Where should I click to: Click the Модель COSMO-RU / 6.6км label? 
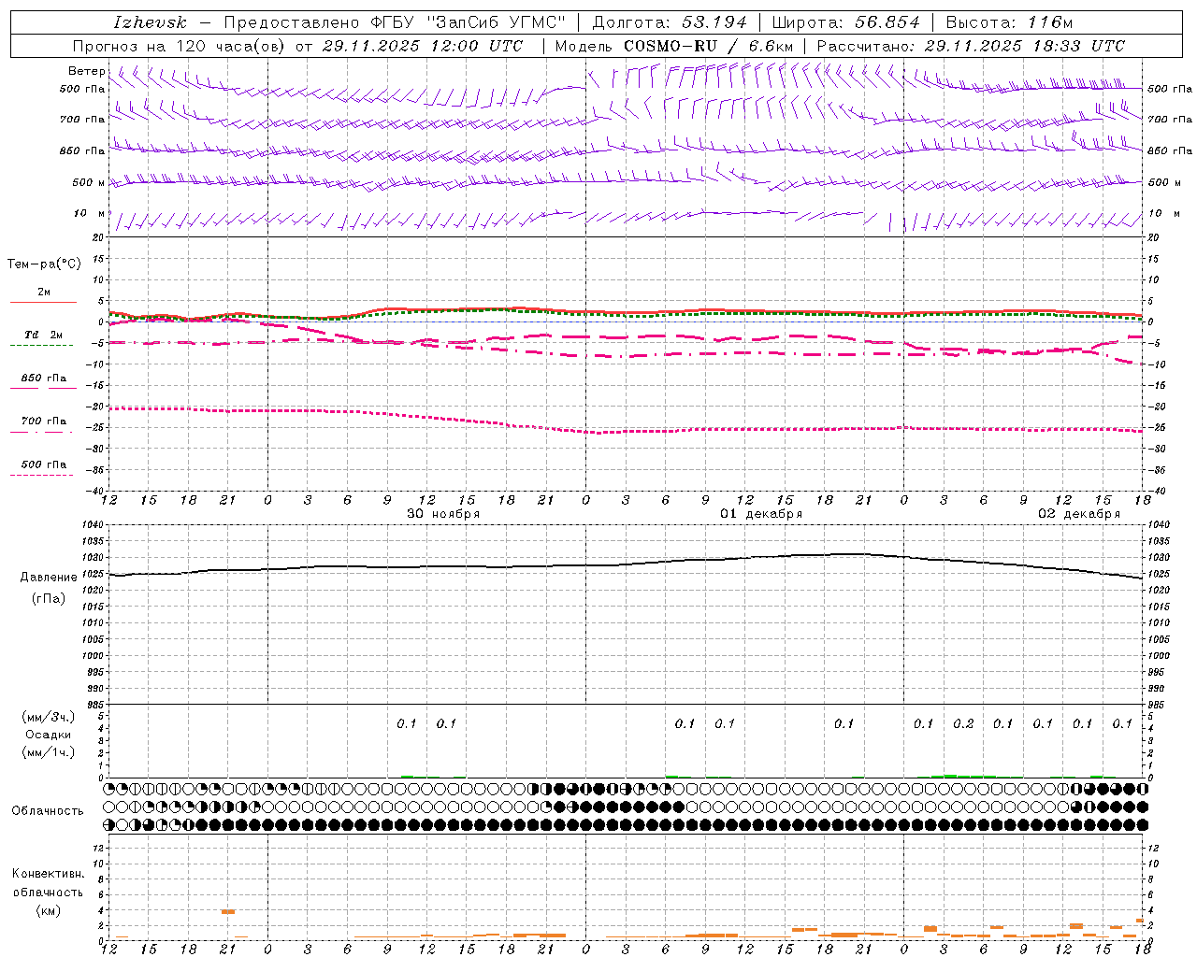[x=673, y=46]
